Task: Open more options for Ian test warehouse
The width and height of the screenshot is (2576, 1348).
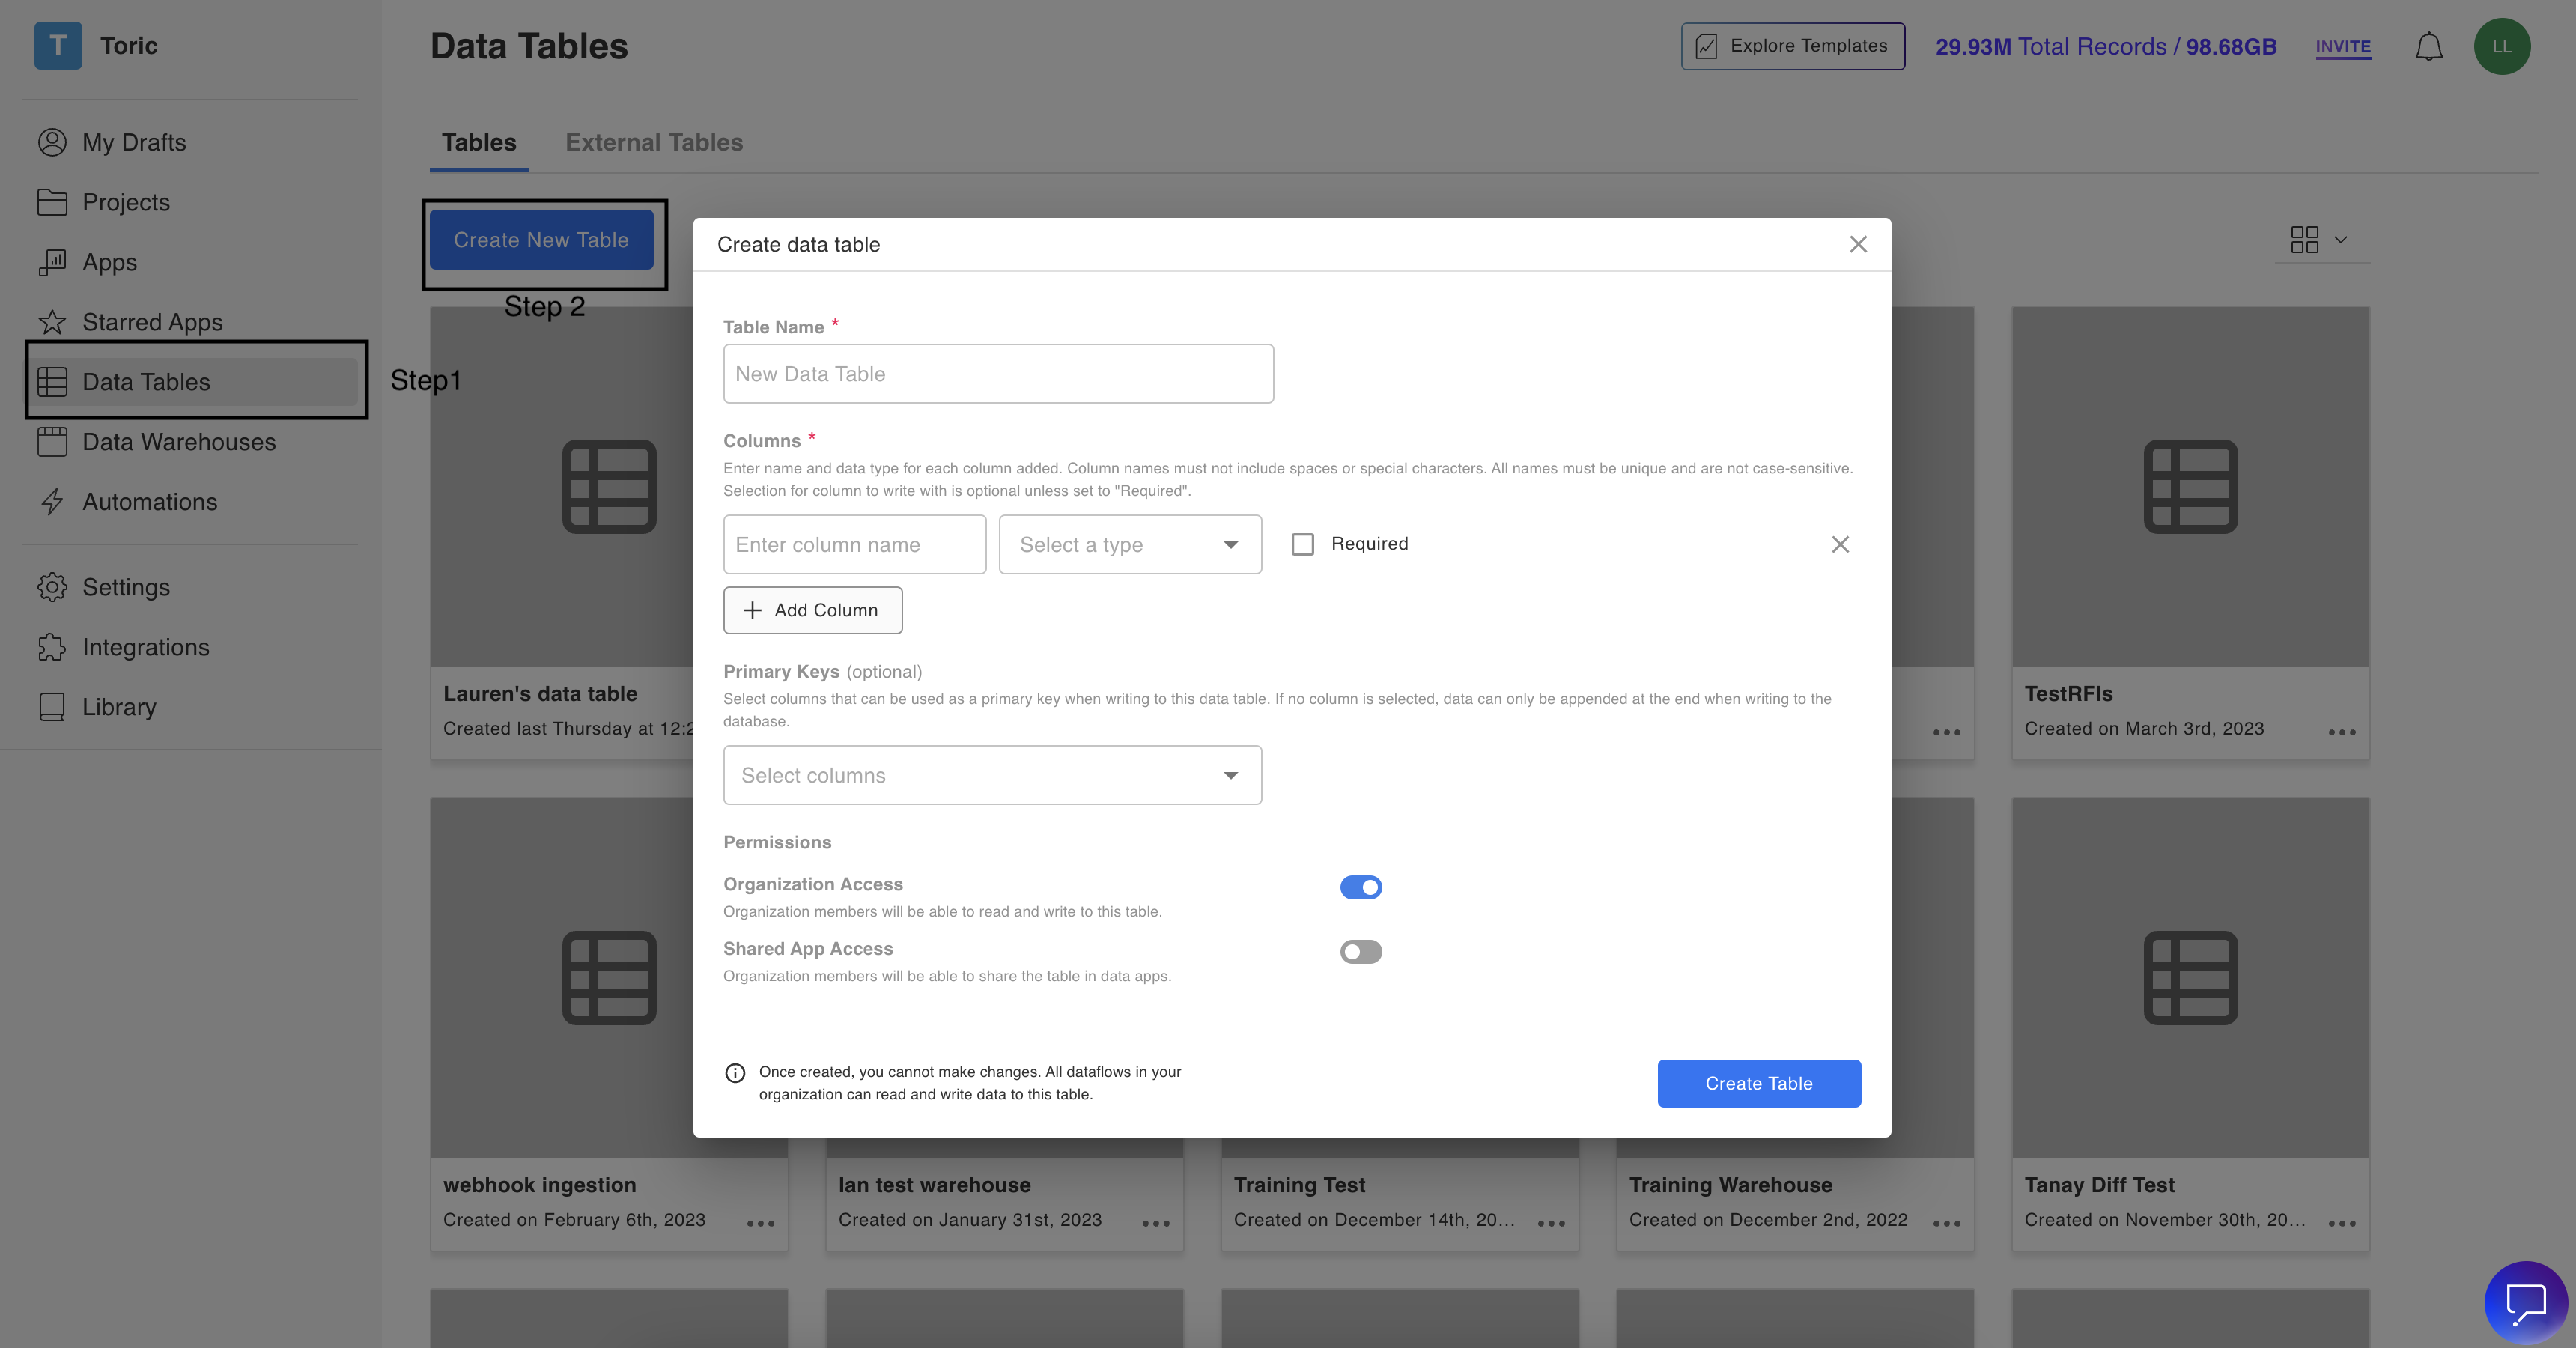Action: click(x=1156, y=1223)
